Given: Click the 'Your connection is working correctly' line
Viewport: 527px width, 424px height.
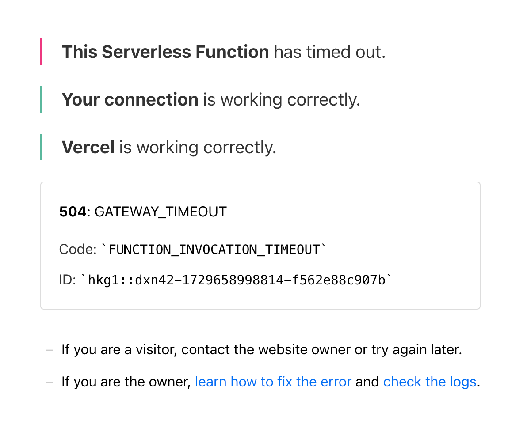Looking at the screenshot, I should point(211,100).
